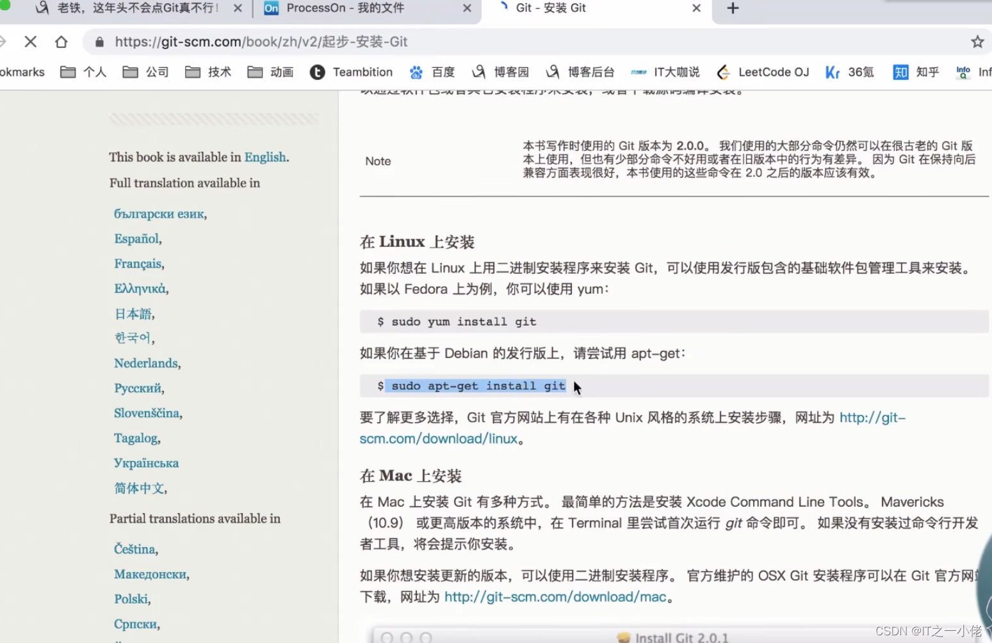Click English language link

(265, 157)
